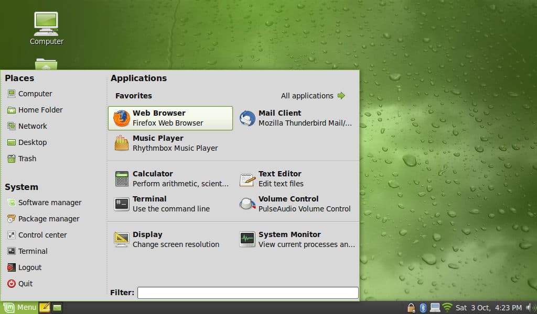Open the Mint Menu button

pyautogui.click(x=17, y=307)
